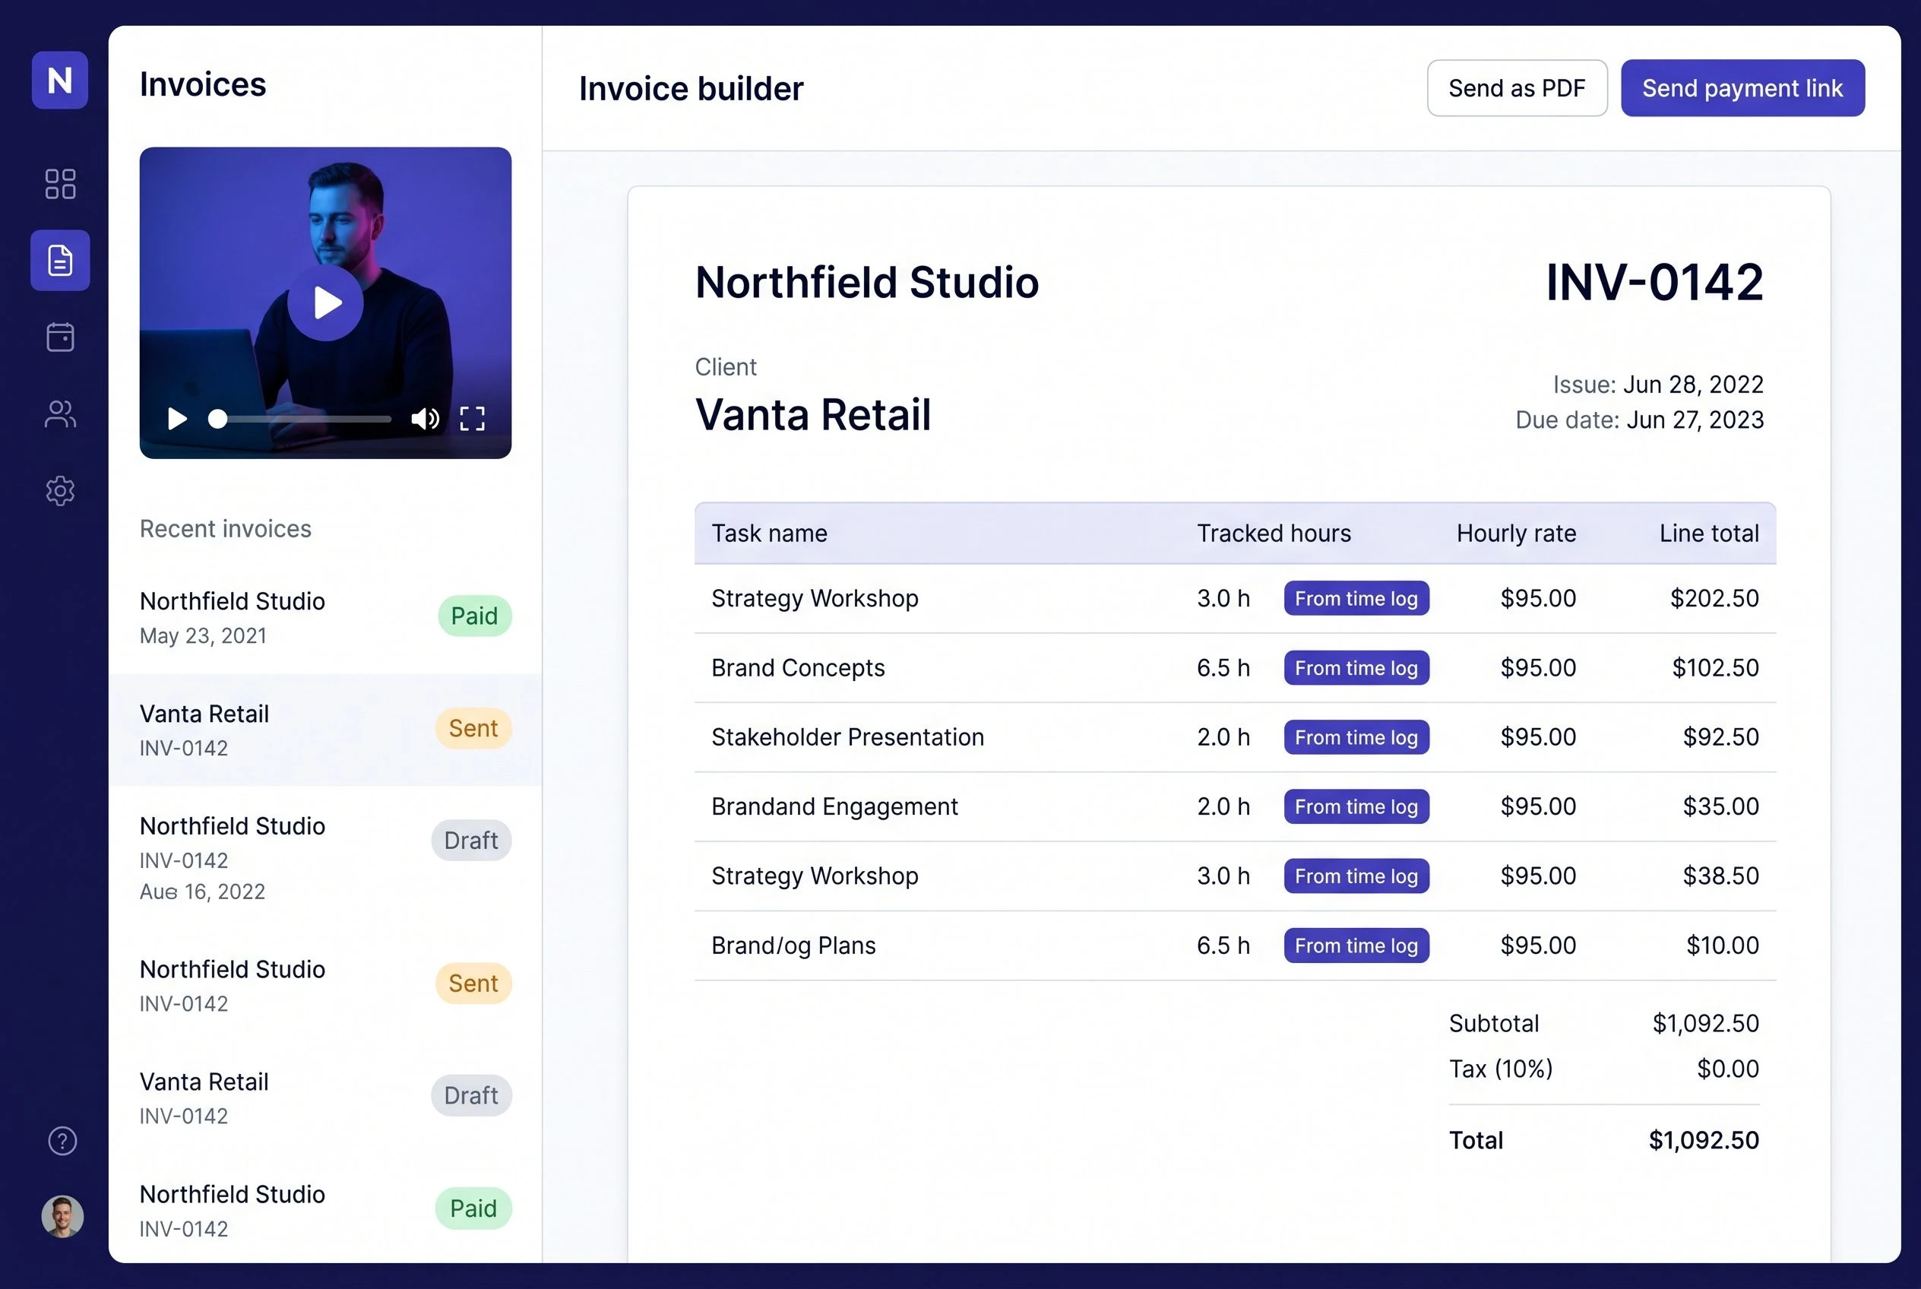Click the Hourly rate column header
This screenshot has width=1921, height=1289.
1516,533
